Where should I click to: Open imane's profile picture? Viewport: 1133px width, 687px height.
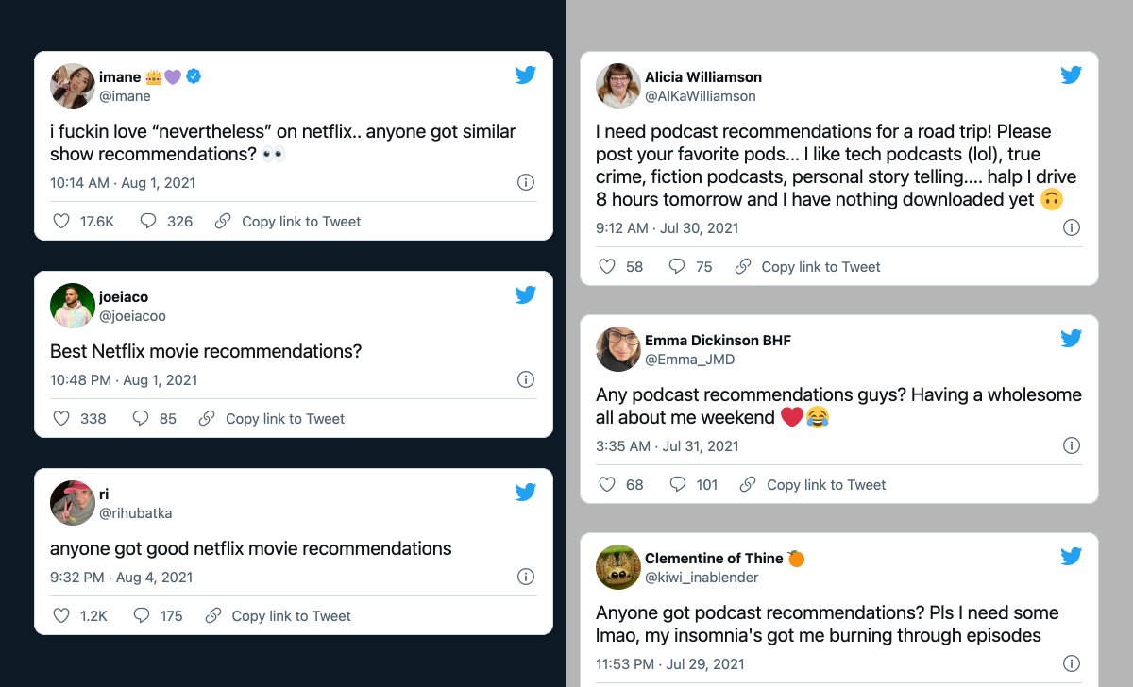pos(73,86)
